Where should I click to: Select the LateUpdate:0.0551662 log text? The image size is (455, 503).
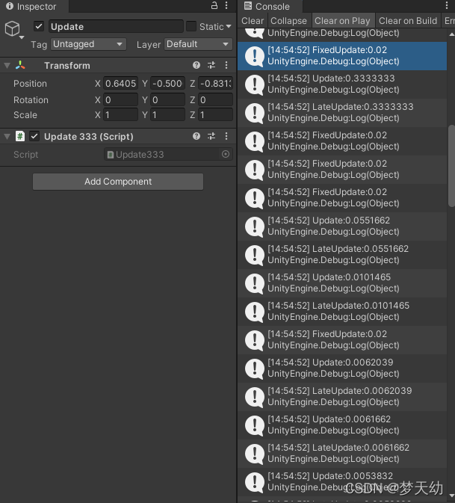[338, 249]
